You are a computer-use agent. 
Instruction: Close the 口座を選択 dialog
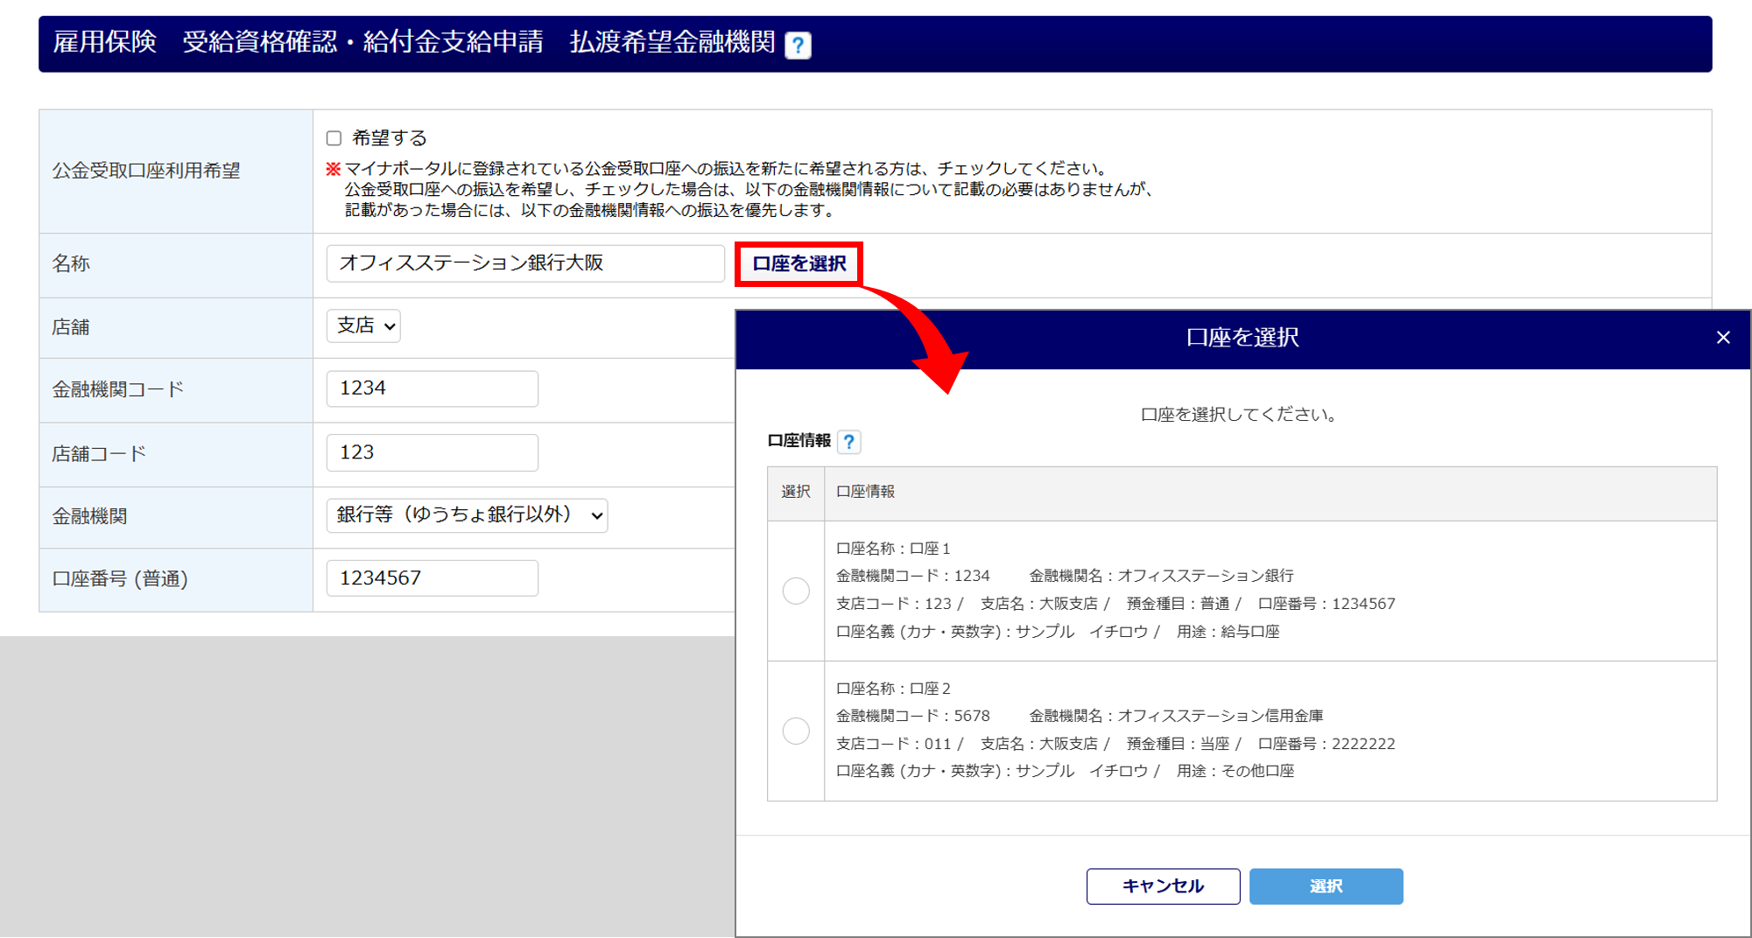1722,338
